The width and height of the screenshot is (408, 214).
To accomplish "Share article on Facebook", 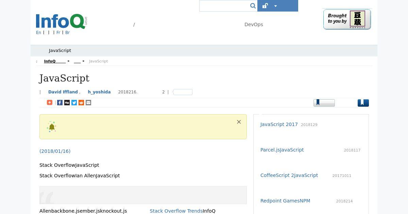I will coord(60,103).
